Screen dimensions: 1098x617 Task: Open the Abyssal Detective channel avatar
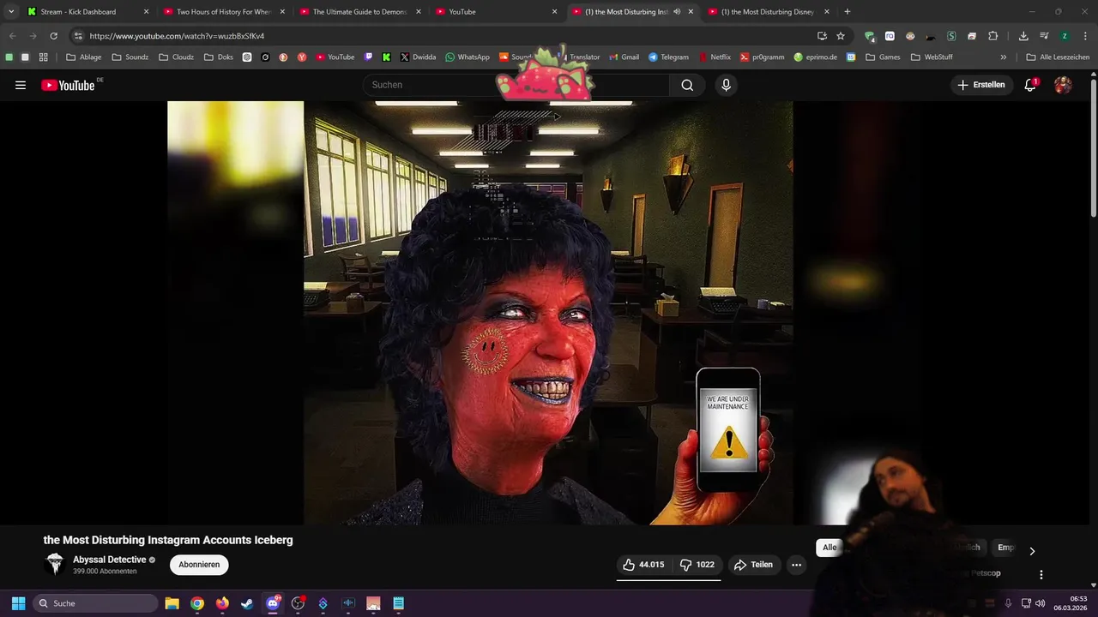[x=55, y=564]
